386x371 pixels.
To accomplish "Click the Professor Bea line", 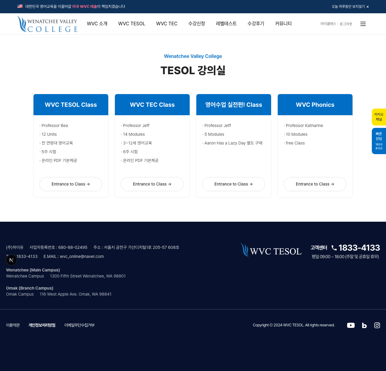I will click(x=54, y=125).
